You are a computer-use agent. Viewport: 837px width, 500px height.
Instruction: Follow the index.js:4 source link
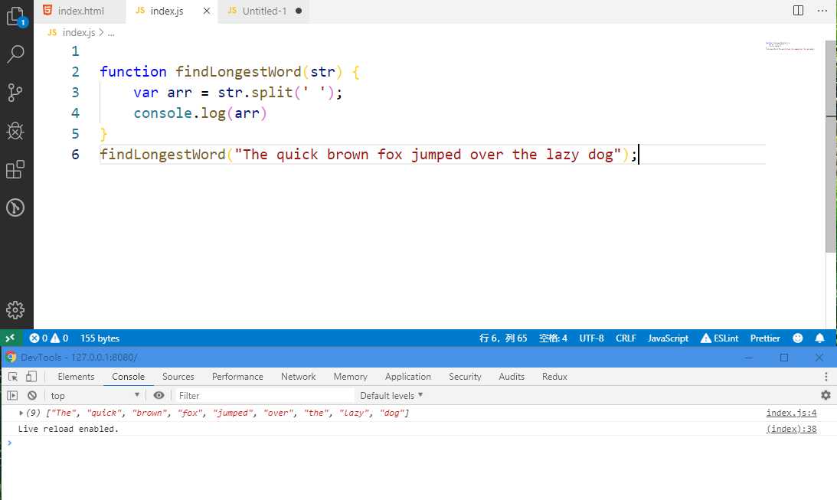coord(791,413)
